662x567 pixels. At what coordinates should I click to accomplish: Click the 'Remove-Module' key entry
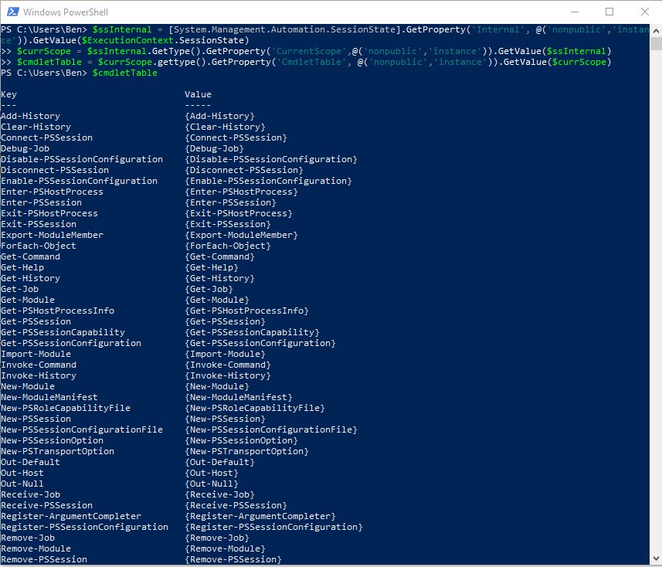pos(36,548)
